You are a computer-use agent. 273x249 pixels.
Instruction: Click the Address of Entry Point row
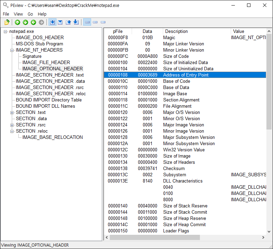pyautogui.click(x=185, y=75)
